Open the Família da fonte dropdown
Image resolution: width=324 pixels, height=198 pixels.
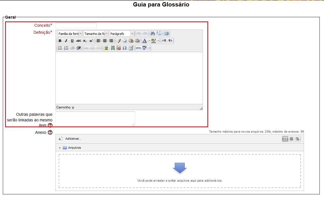point(69,33)
